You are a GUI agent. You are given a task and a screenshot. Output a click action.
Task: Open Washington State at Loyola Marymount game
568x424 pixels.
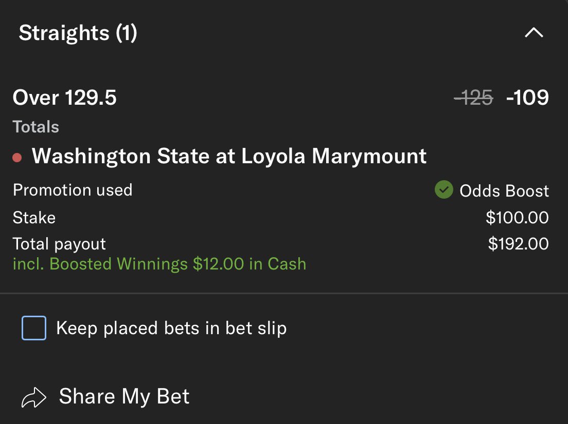tap(229, 156)
